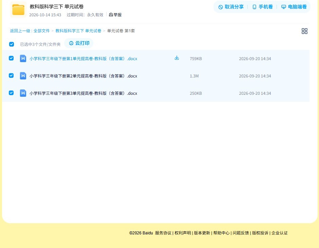The width and height of the screenshot is (319, 248).
Task: Open 权利声明 footer link
Action: coord(183,233)
